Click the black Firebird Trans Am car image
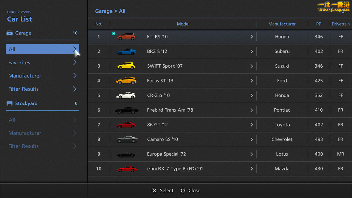This screenshot has height=198, width=352. point(126,110)
